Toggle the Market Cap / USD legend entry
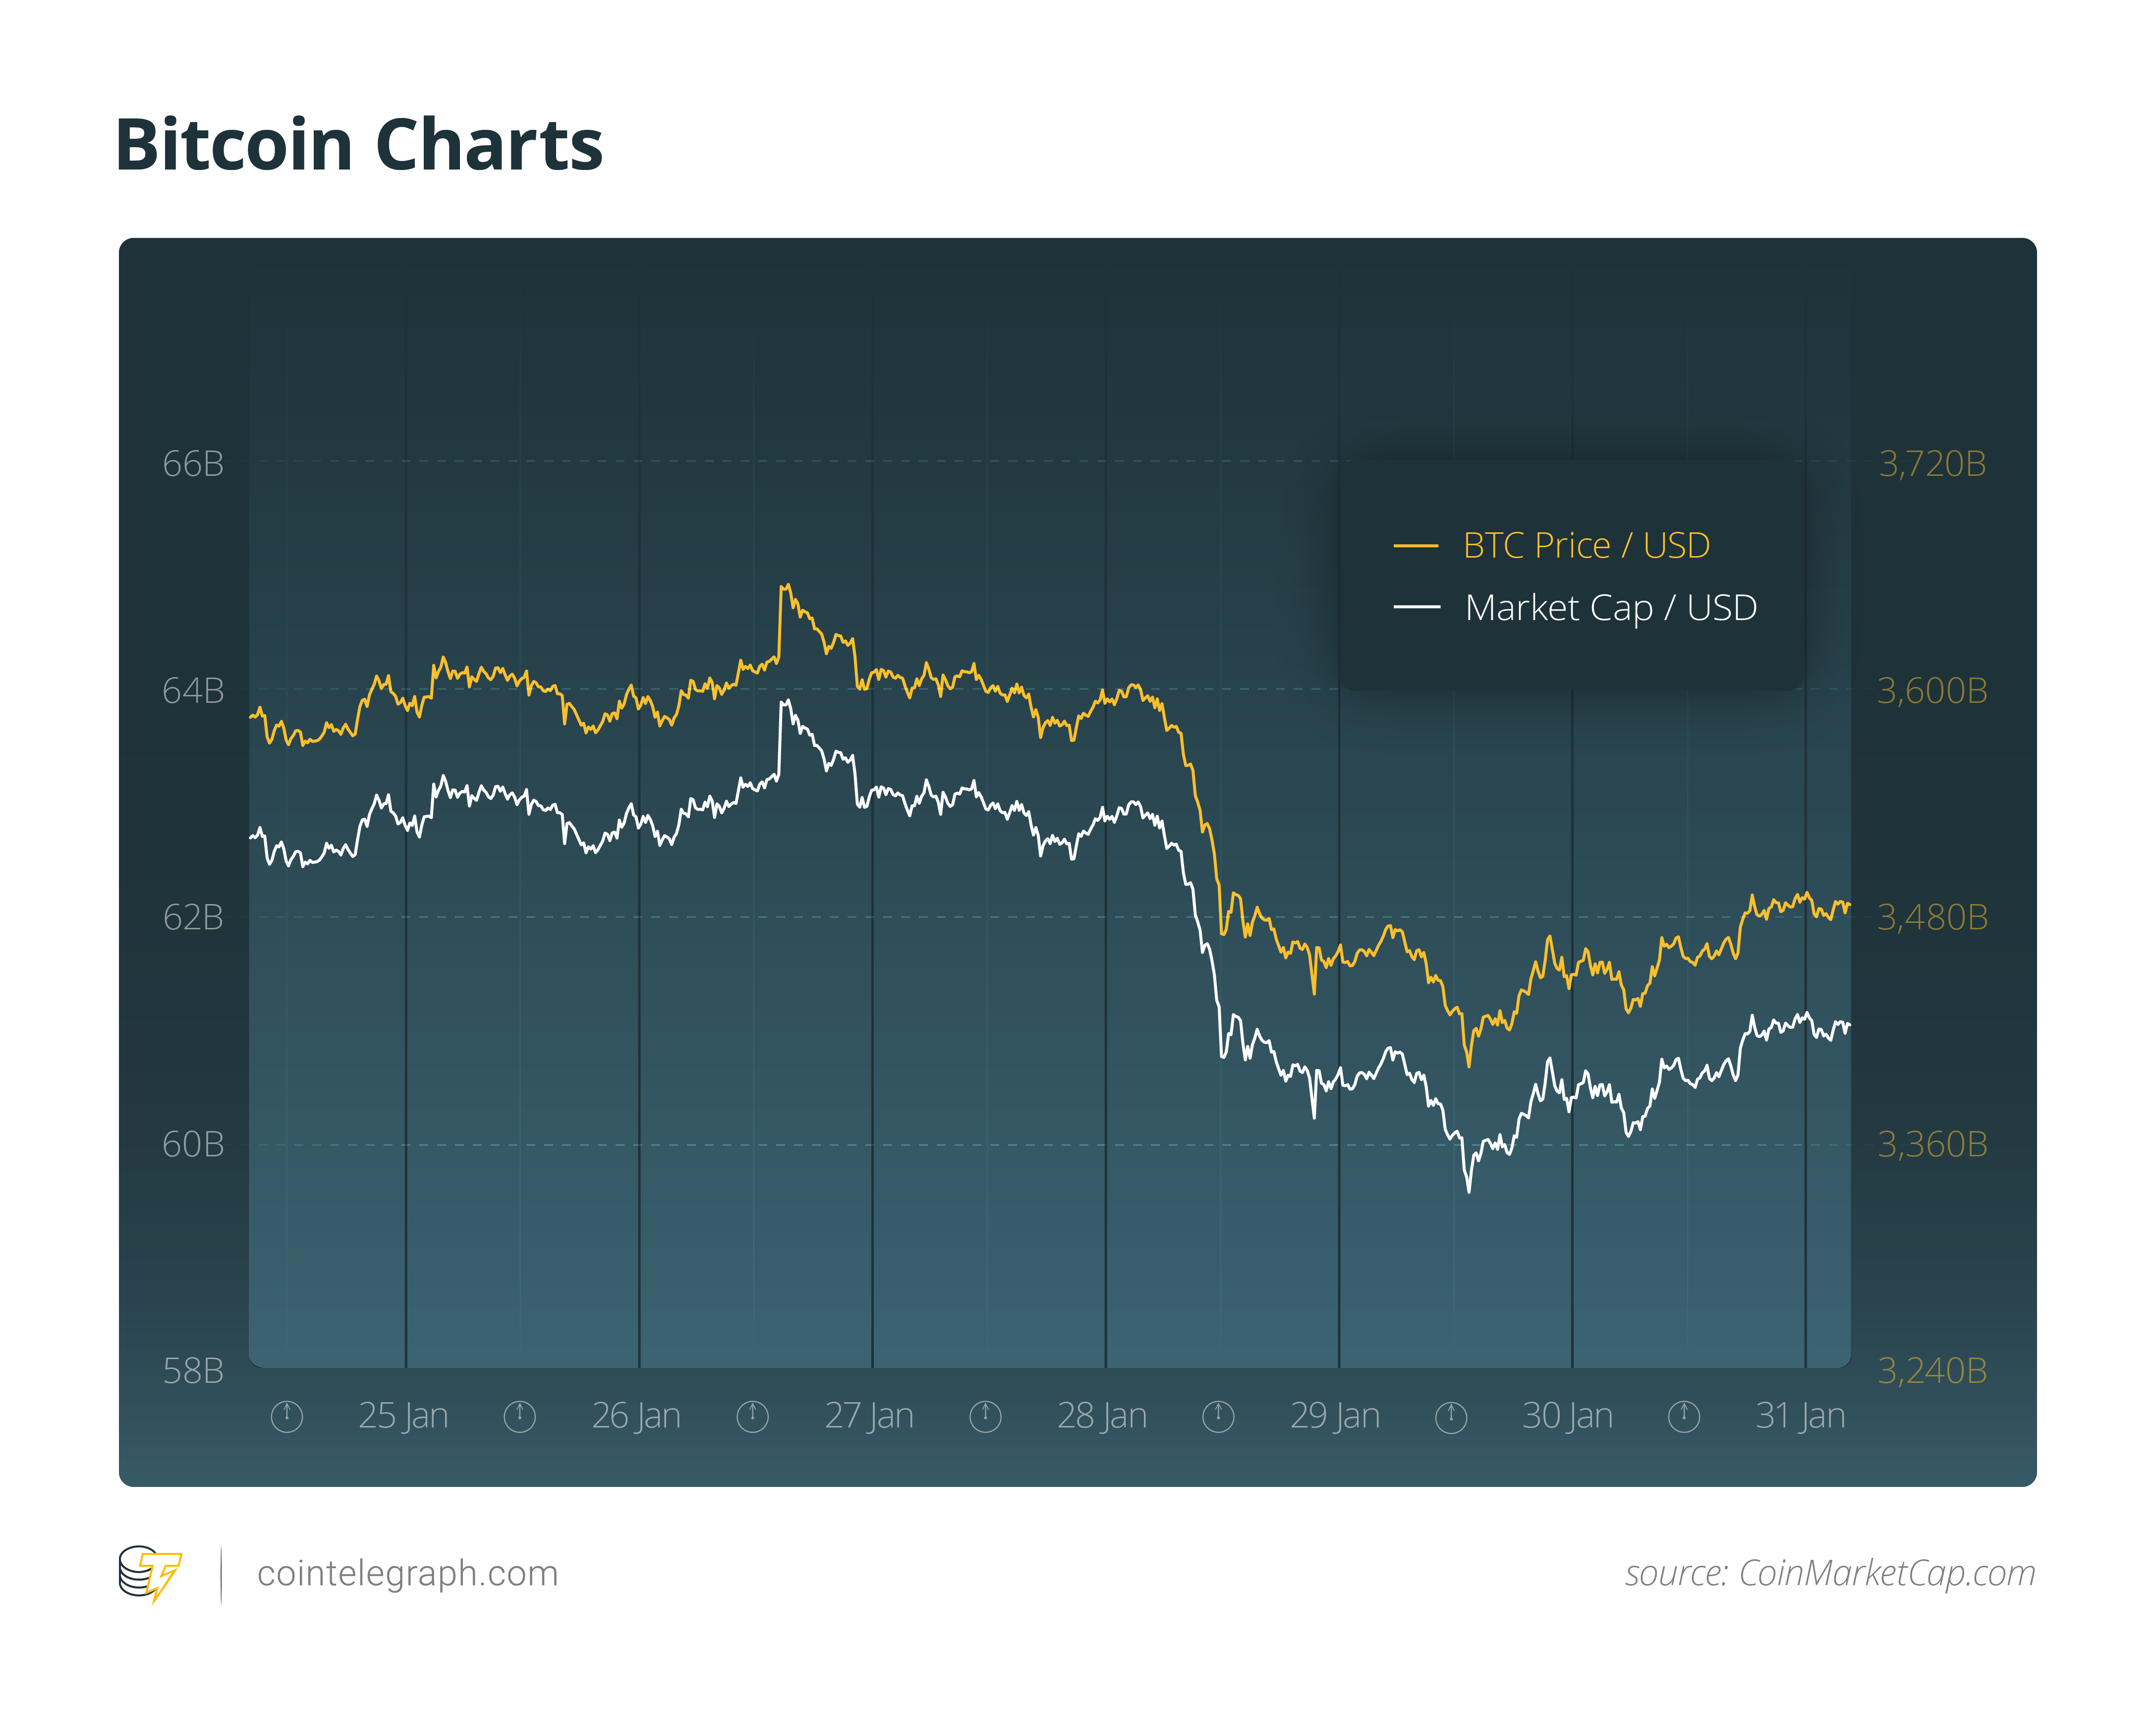The width and height of the screenshot is (2156, 1710). coord(1575,608)
